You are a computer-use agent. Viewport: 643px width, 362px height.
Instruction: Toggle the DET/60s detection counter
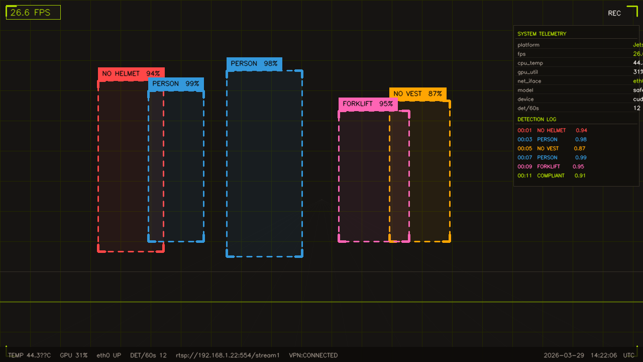[148, 355]
